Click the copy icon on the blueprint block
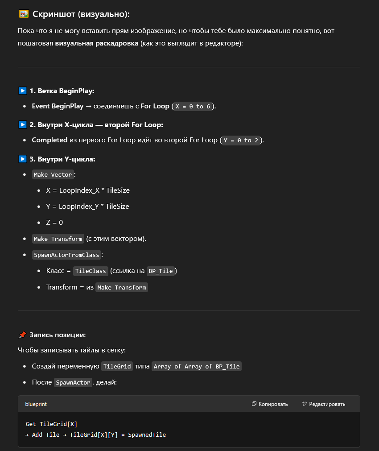This screenshot has height=451, width=379. point(254,404)
